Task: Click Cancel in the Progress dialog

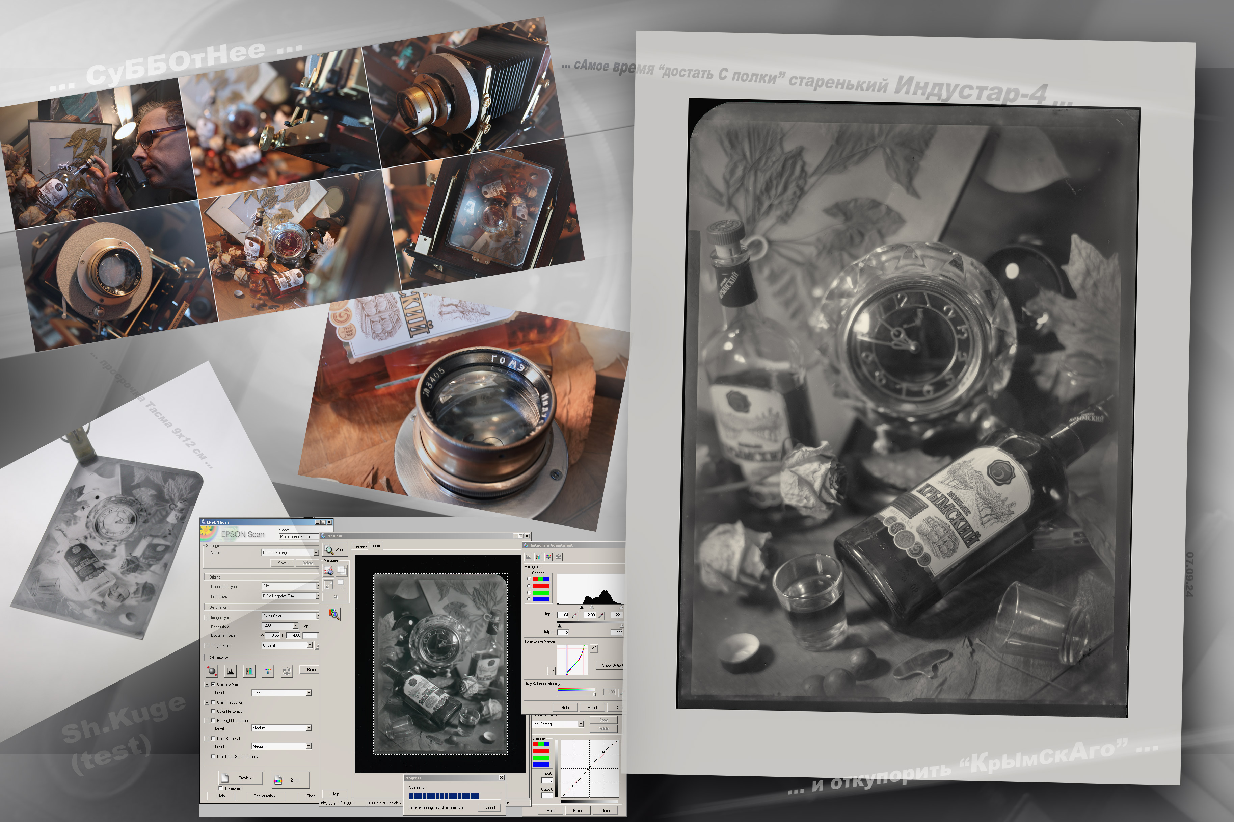Action: (489, 808)
